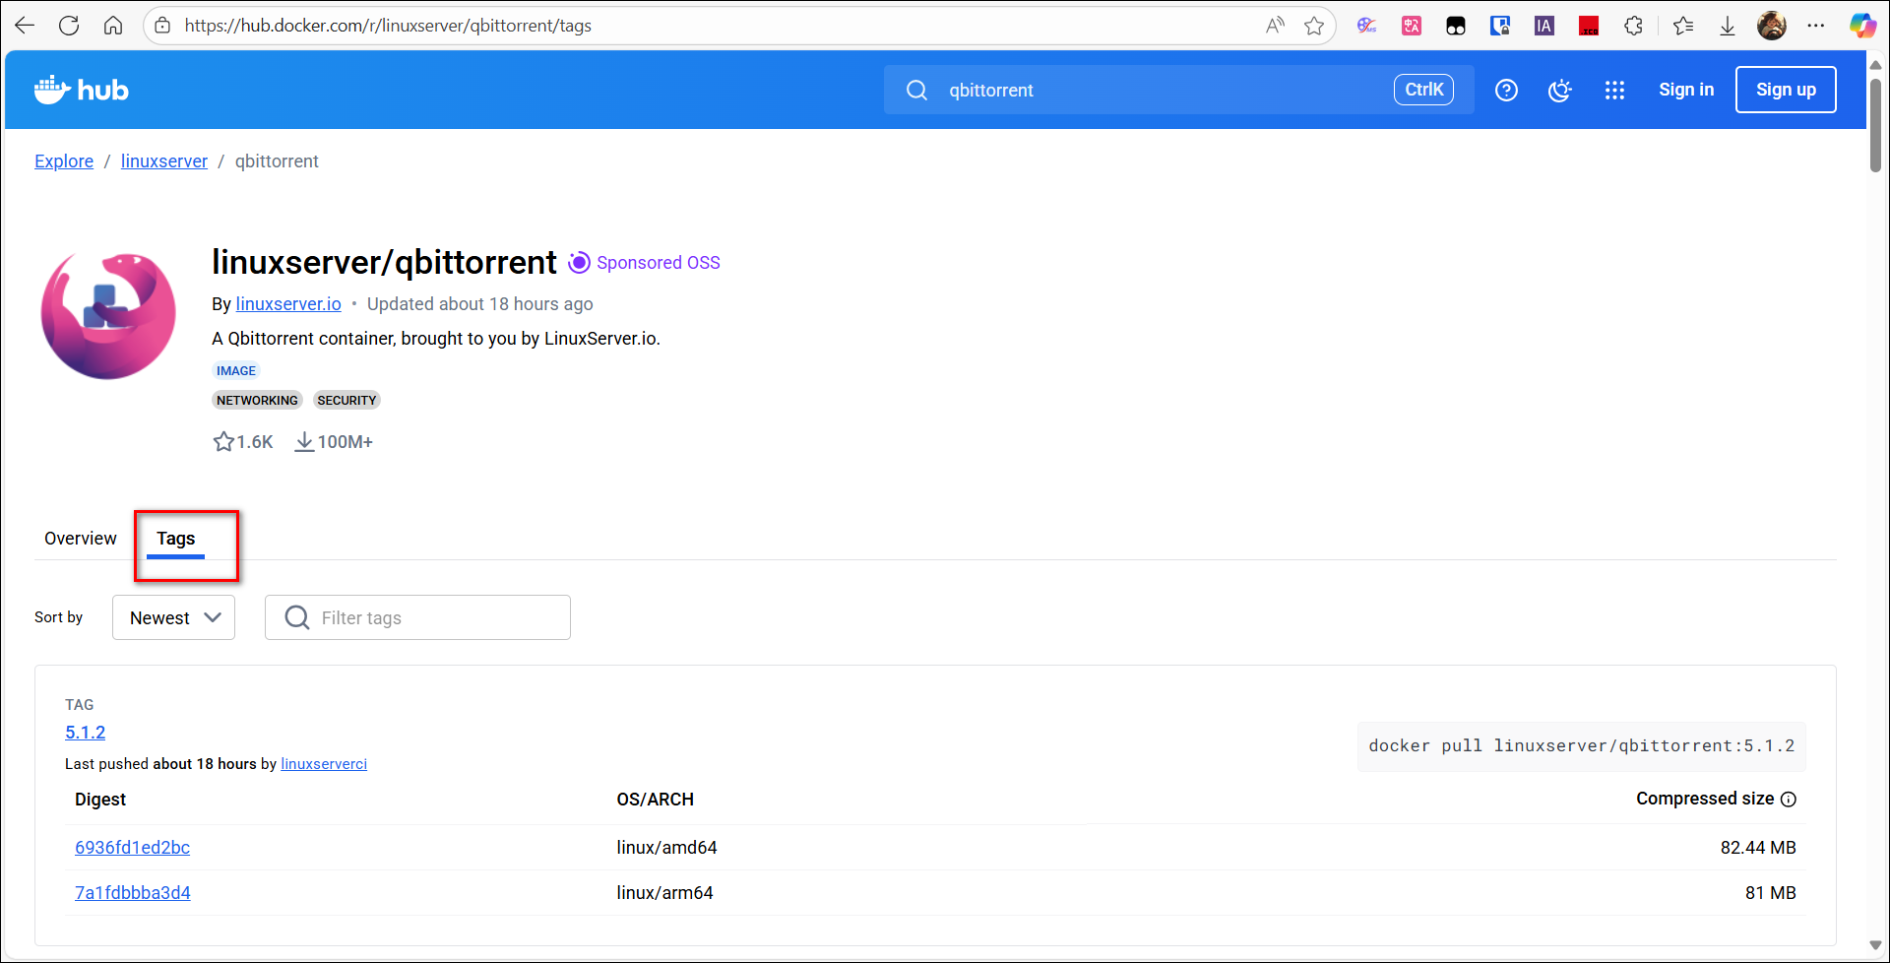This screenshot has height=963, width=1890.
Task: Click the Docker Hub logo
Action: (82, 91)
